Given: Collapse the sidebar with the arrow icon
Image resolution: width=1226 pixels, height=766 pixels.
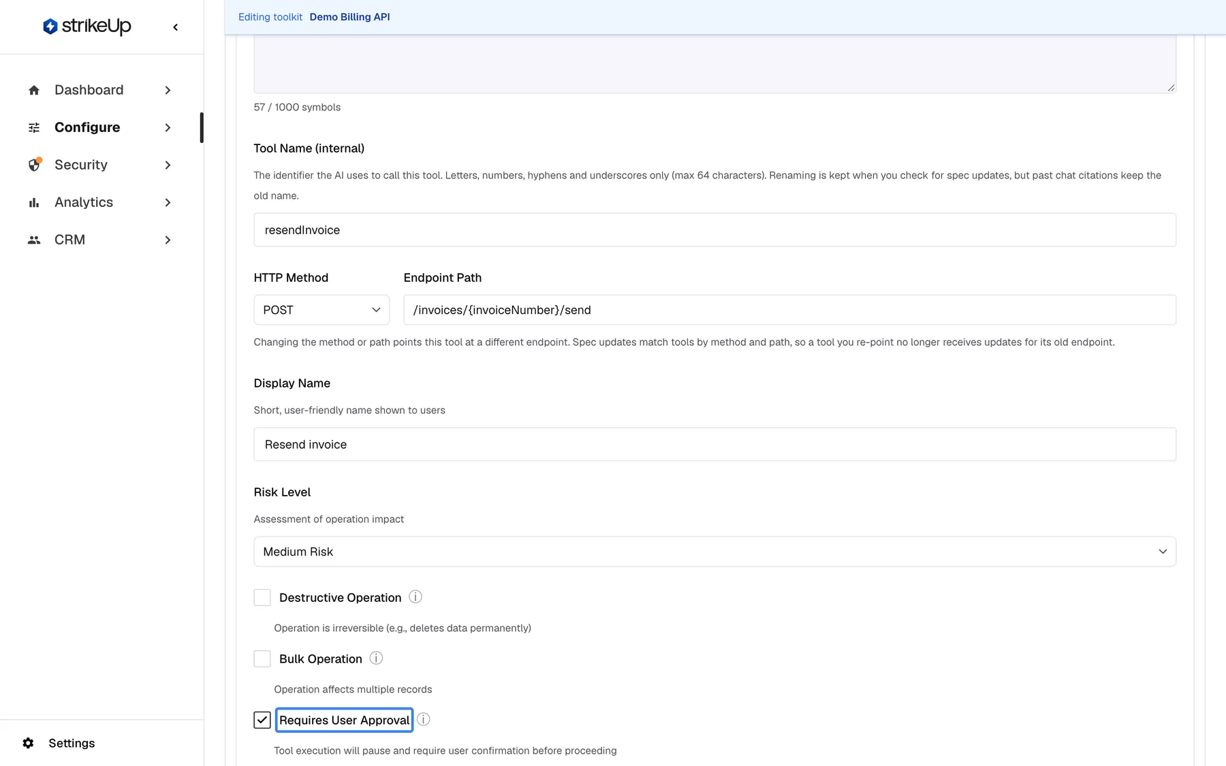Looking at the screenshot, I should (x=176, y=27).
